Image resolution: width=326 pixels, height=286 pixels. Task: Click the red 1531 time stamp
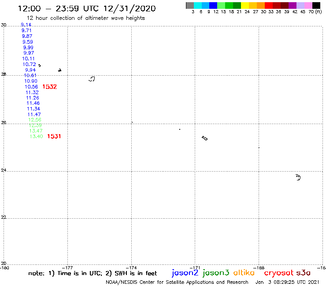[54, 136]
